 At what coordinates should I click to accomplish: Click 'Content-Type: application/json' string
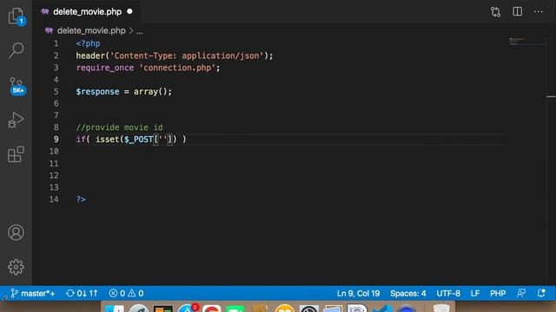tap(187, 55)
